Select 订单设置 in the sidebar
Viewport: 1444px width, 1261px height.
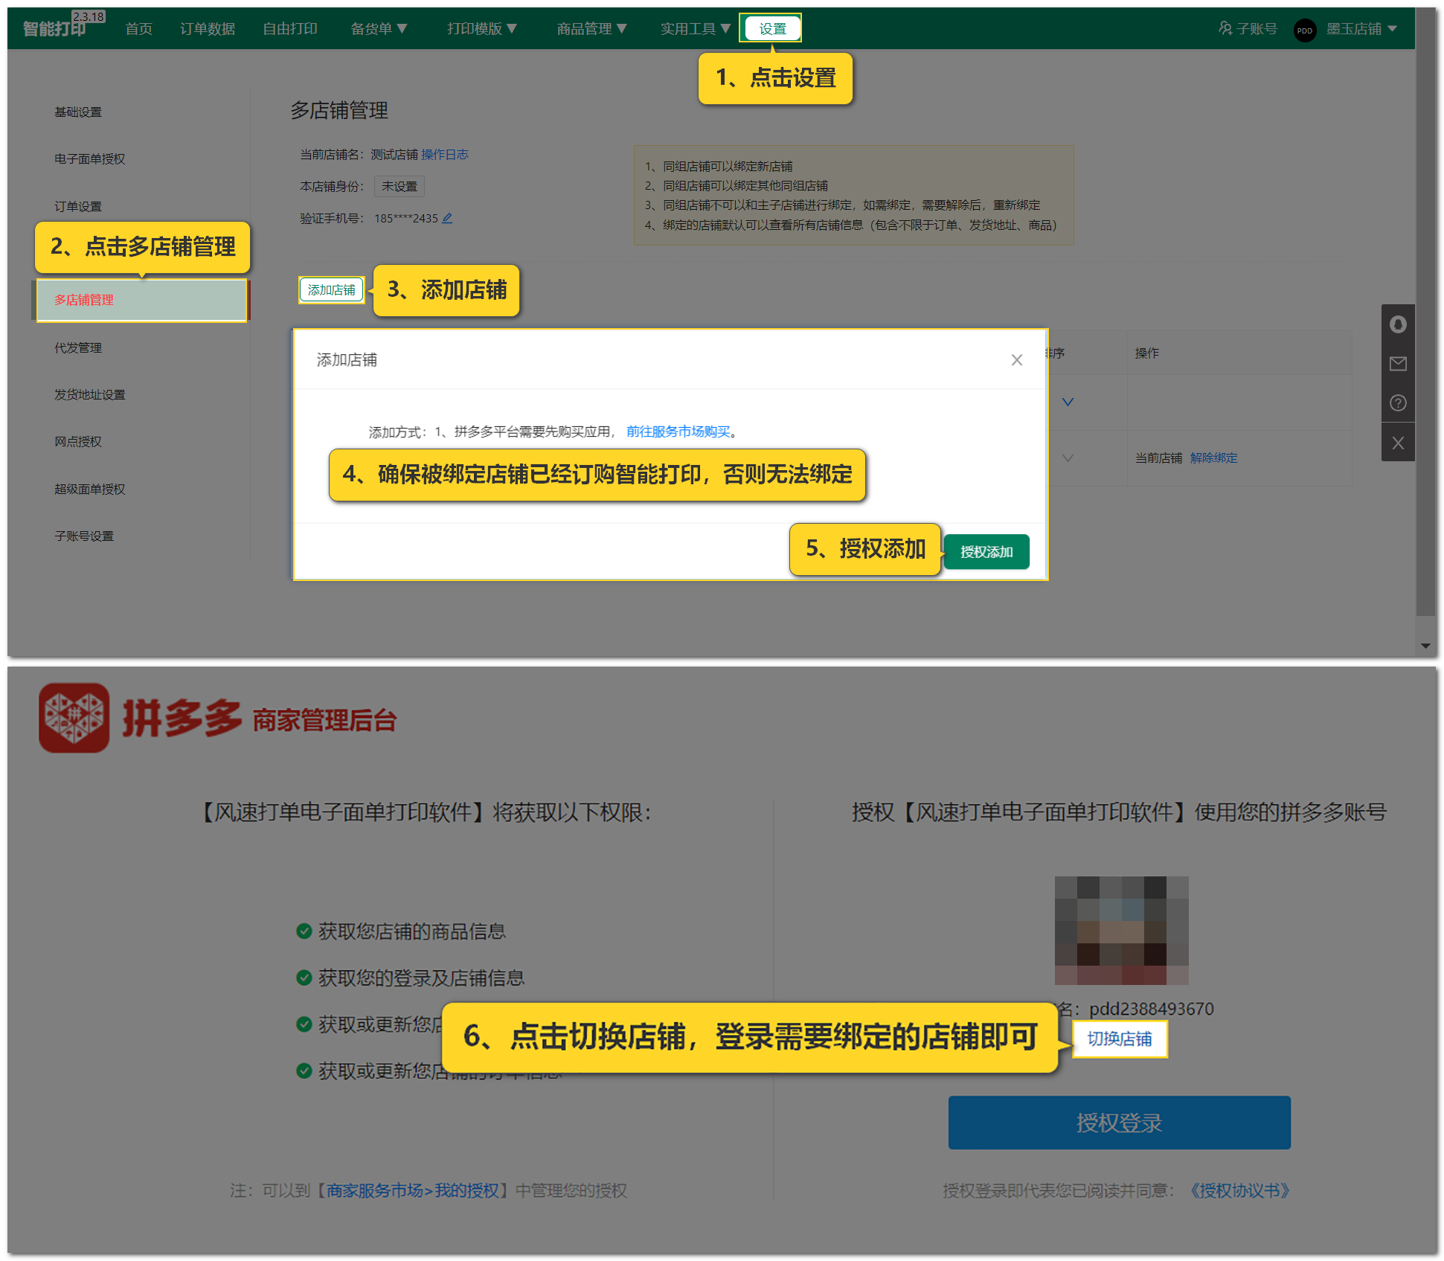78,206
